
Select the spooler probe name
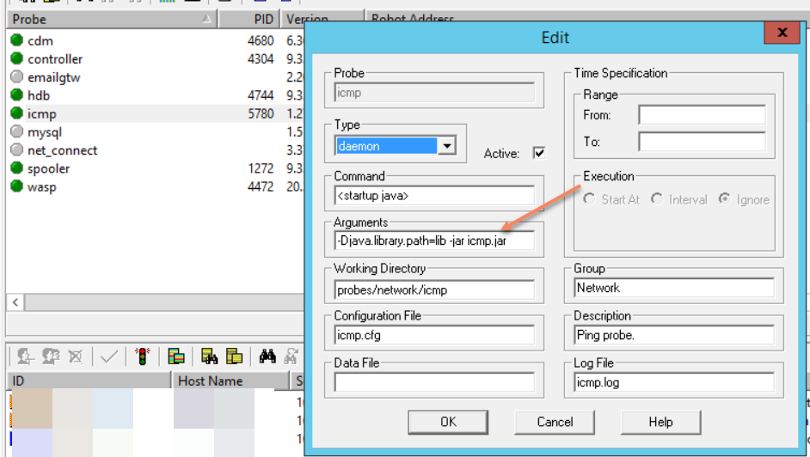click(x=48, y=169)
